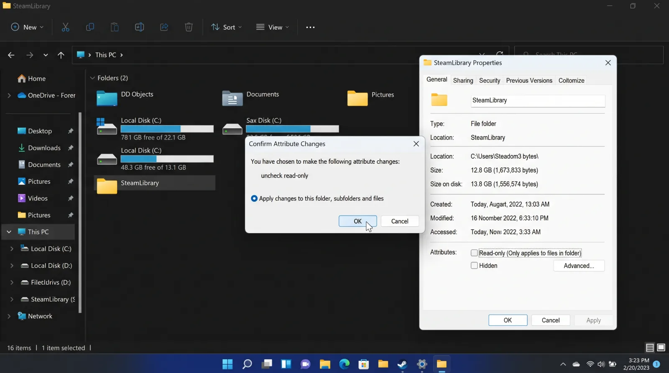Cancel the Confirm Attribute Changes dialog
669x373 pixels.
400,221
